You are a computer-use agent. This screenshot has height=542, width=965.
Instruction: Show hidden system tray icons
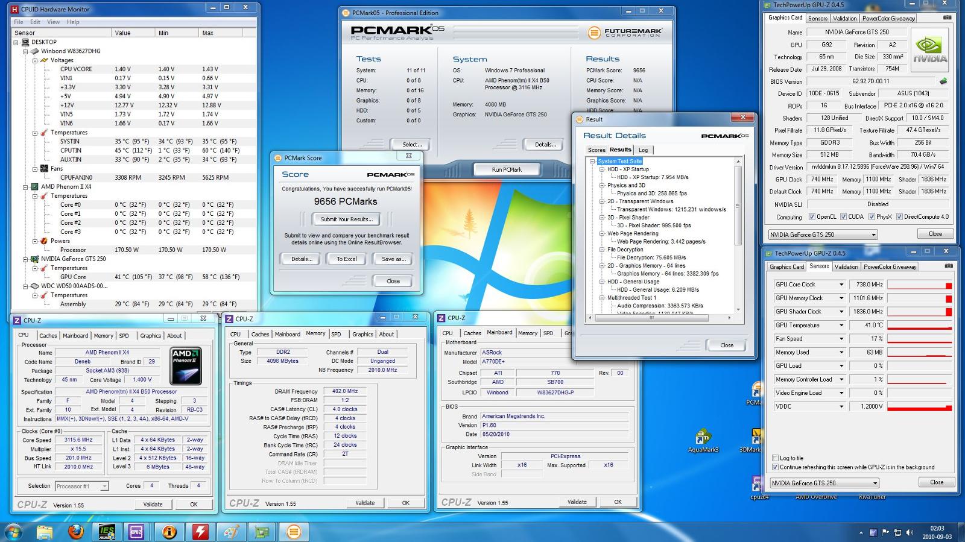(x=861, y=533)
